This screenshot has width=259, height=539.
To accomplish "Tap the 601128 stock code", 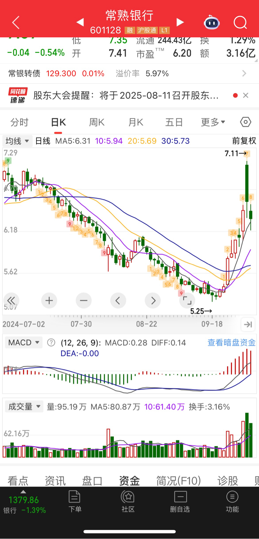I will pyautogui.click(x=106, y=30).
